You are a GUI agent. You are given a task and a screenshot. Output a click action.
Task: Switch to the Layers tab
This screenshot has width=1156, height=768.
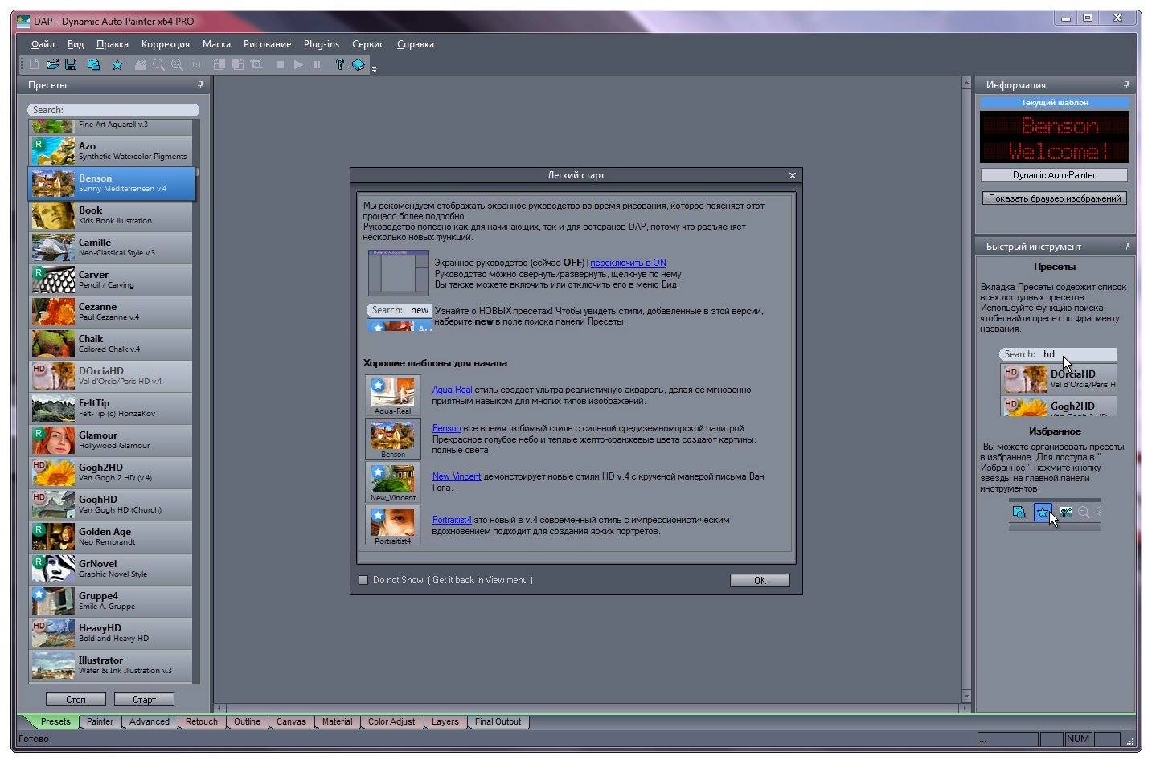pyautogui.click(x=445, y=721)
